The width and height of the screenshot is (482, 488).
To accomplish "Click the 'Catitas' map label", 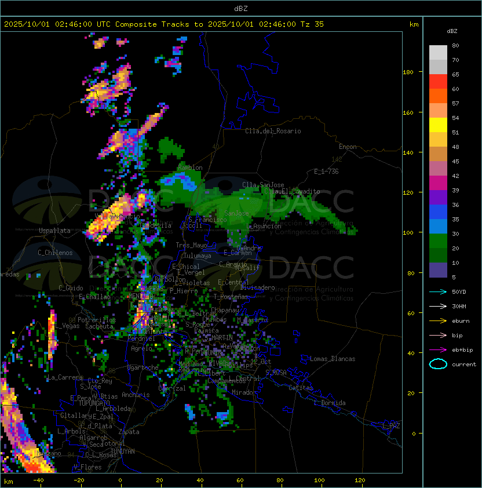I will pyautogui.click(x=301, y=388).
